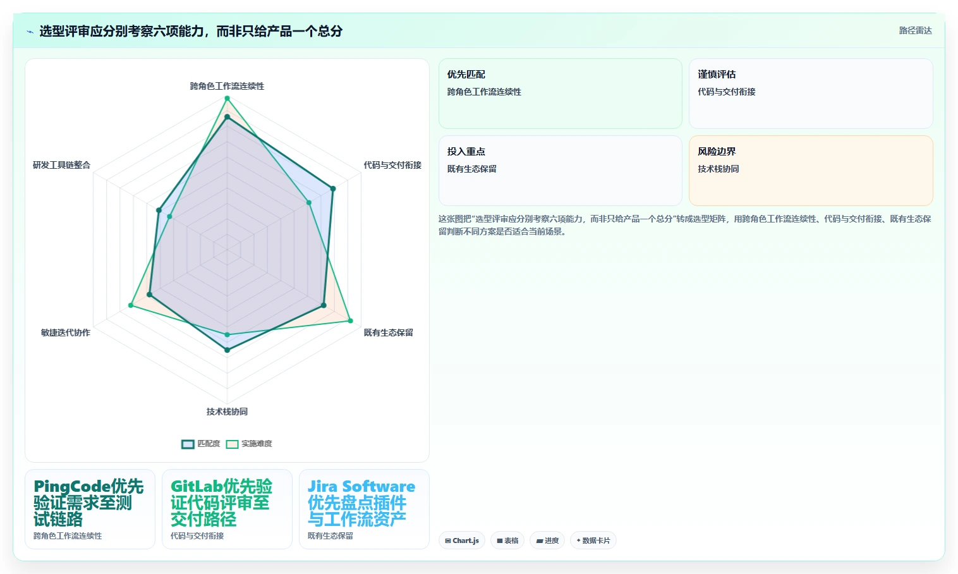Click the 匹配度 point on the 研发工具链整合 axis
Screen dimensions: 958x574
(159, 211)
